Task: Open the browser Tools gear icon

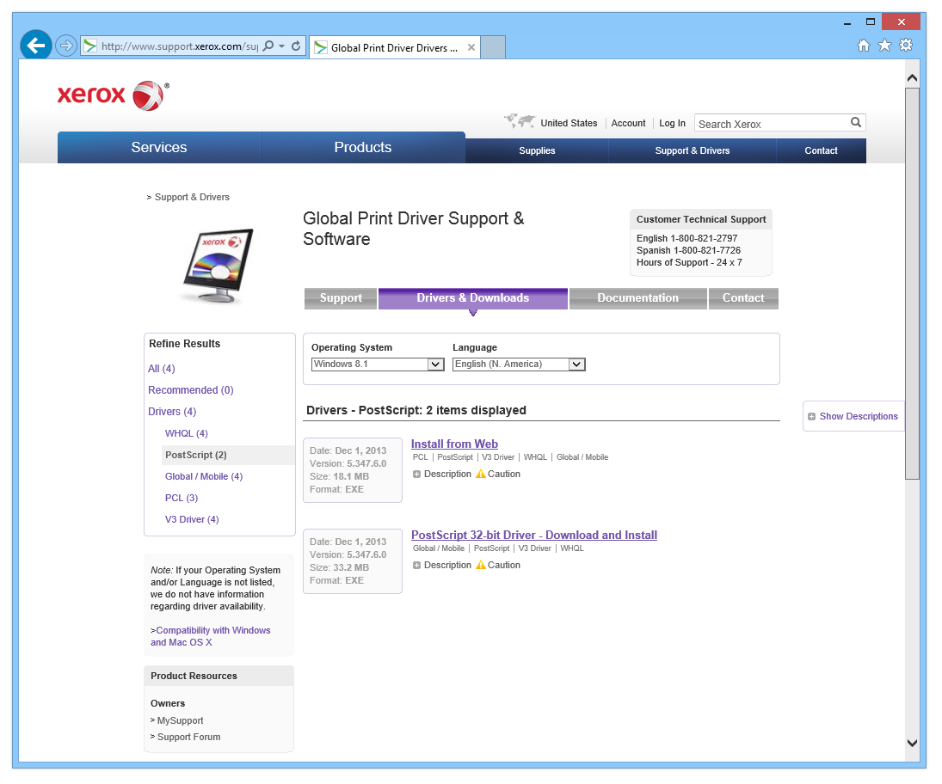Action: point(906,46)
